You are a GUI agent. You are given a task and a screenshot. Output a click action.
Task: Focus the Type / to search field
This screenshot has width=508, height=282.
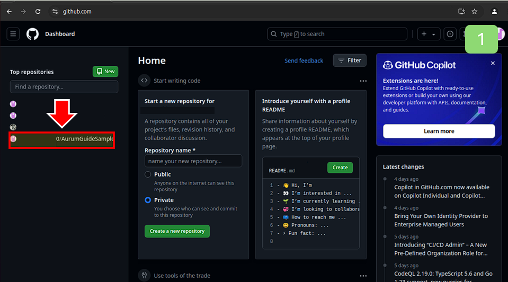point(337,34)
